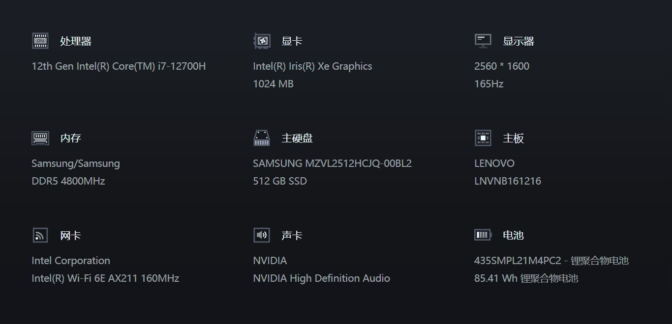Click the battery icon
The height and width of the screenshot is (324, 672).
(x=483, y=235)
